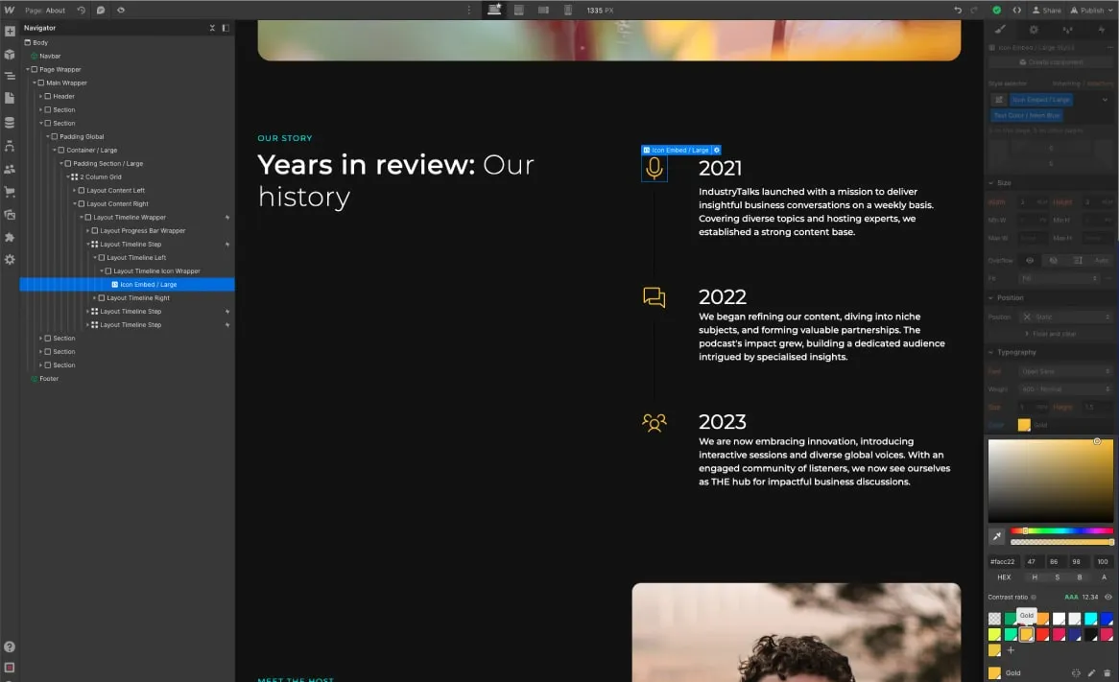
Task: Edit the hex value #facc22 field
Action: [1003, 561]
